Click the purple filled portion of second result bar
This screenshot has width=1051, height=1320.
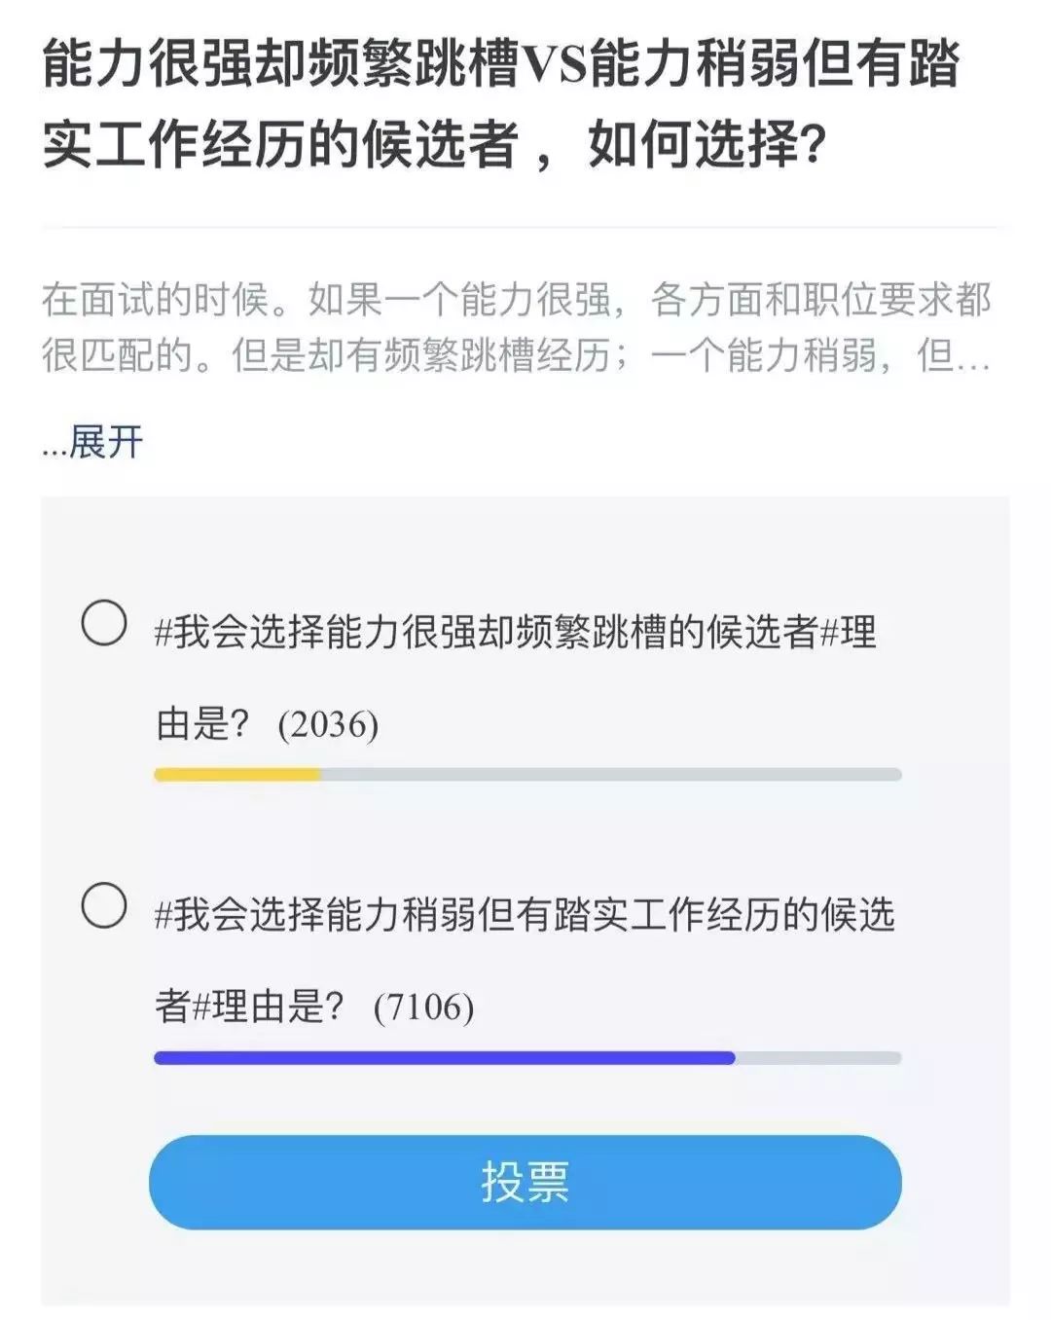[x=445, y=1058]
